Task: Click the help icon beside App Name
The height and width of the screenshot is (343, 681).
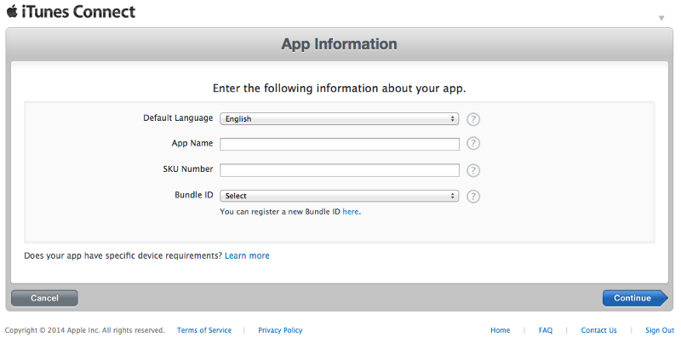Action: pyautogui.click(x=473, y=143)
